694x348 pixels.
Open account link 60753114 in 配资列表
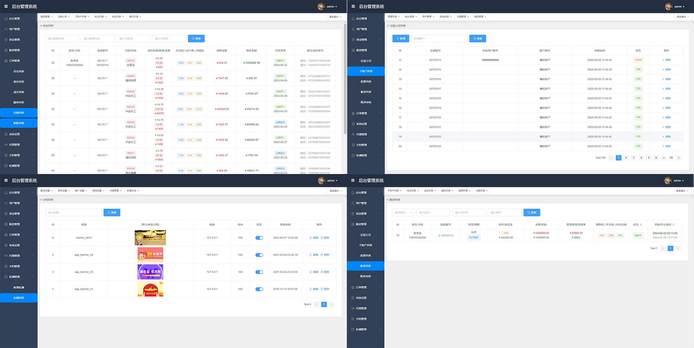(446, 235)
